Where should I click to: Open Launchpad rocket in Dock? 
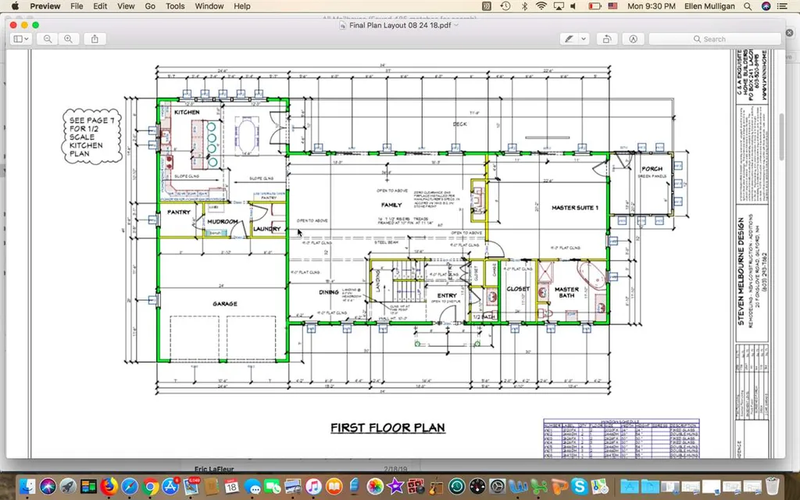coord(68,486)
